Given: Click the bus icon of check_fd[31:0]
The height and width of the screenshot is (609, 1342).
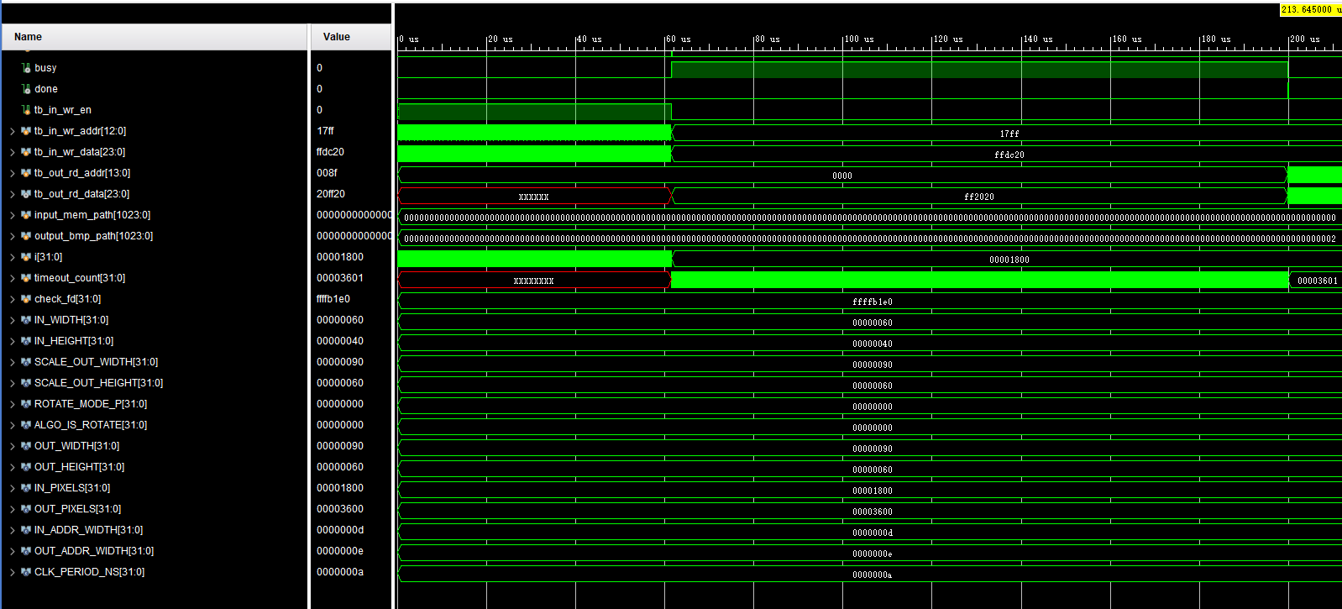Looking at the screenshot, I should coord(26,299).
